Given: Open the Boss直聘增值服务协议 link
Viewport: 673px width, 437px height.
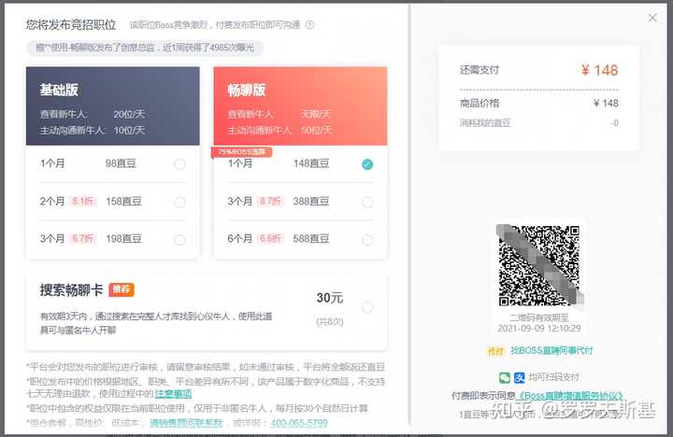Looking at the screenshot, I should coord(570,396).
